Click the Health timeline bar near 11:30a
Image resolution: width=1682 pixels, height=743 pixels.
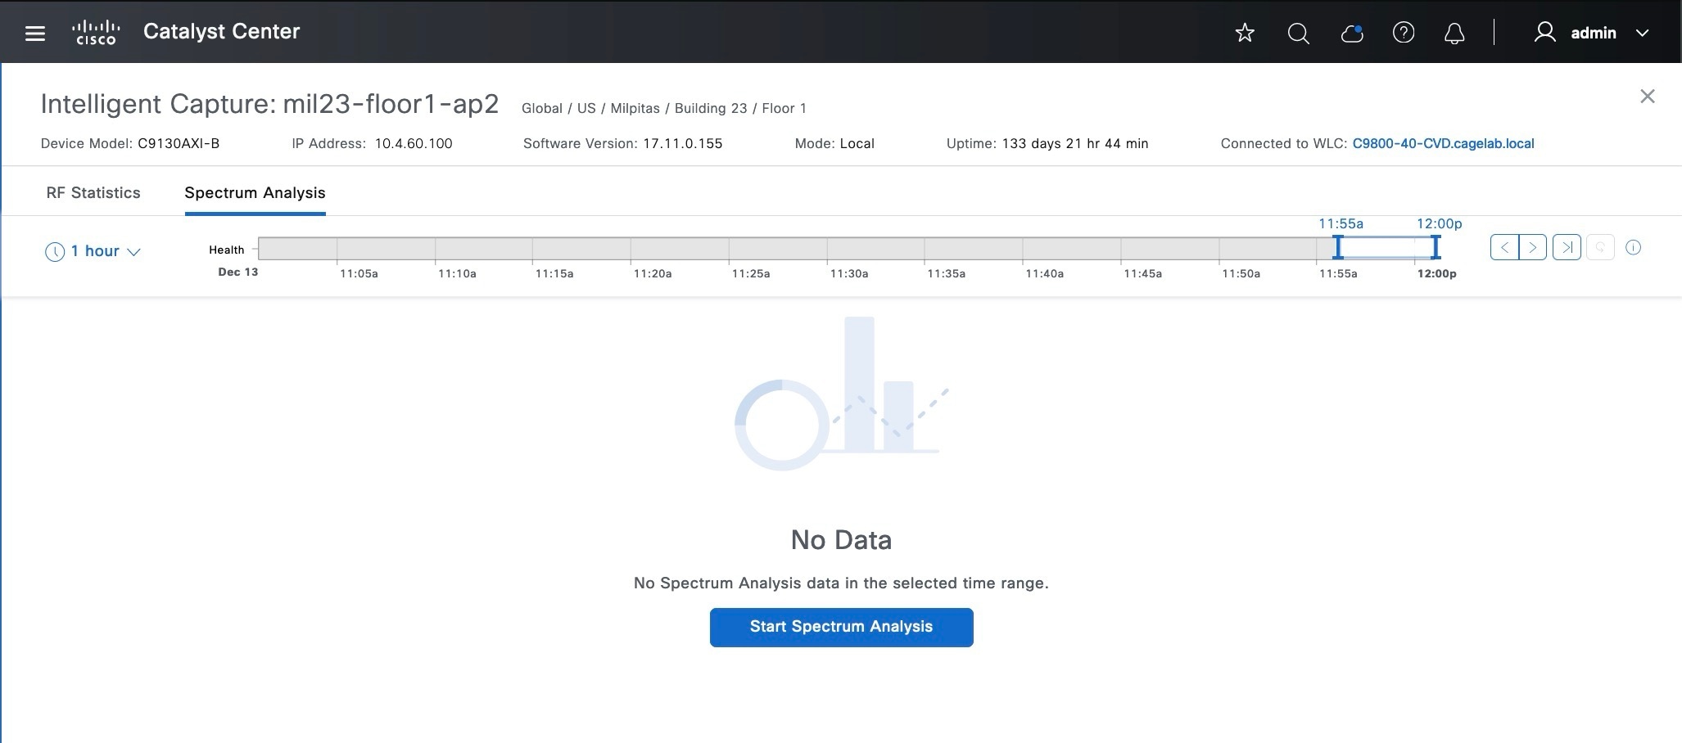coord(827,248)
